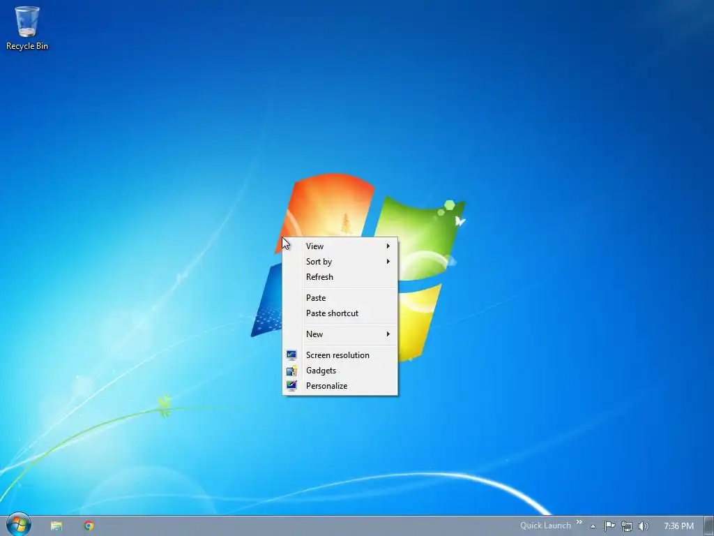Expand the Sort by submenu
The image size is (714, 536).
pyautogui.click(x=340, y=262)
